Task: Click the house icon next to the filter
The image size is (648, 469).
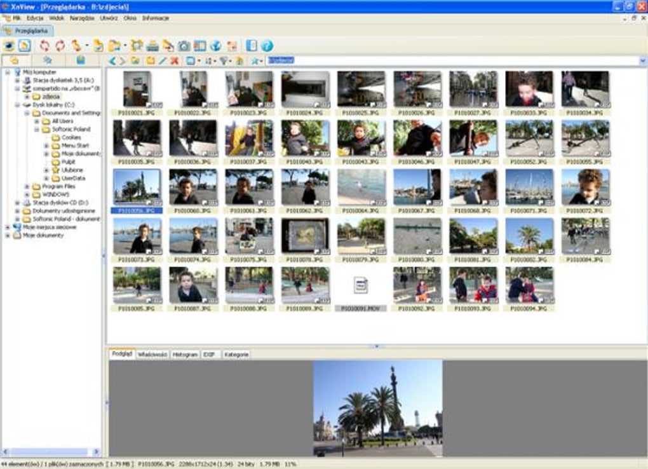Action: click(240, 61)
